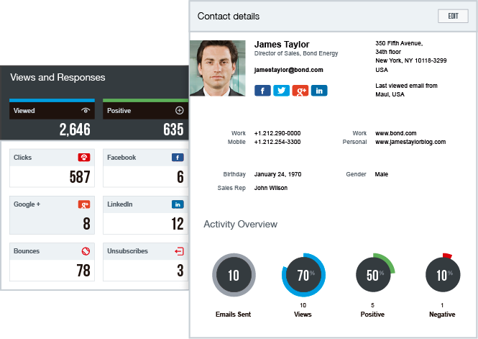Screen dimensions: 478x339
Task: Click the plus icon on Positive tab
Action: pos(179,111)
